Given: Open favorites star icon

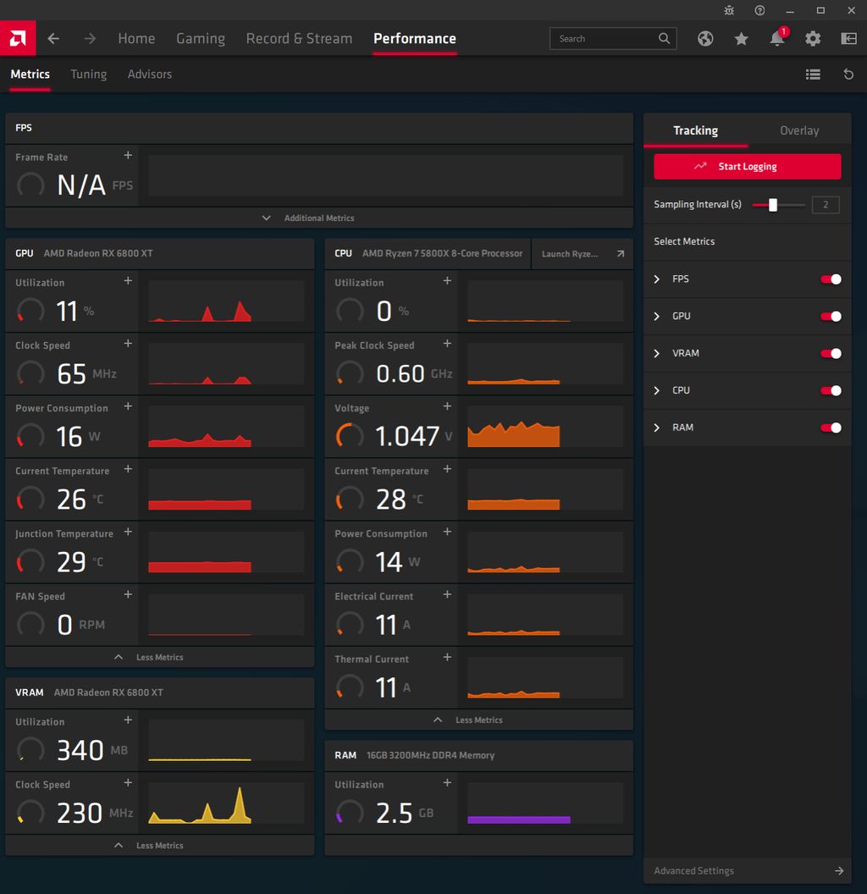Looking at the screenshot, I should tap(741, 39).
